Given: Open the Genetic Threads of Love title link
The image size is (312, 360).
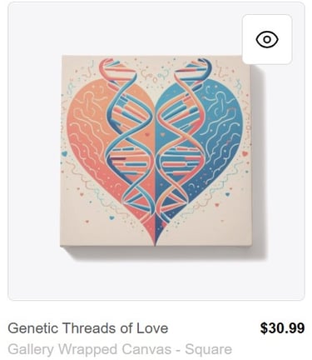Looking at the screenshot, I should click(88, 328).
